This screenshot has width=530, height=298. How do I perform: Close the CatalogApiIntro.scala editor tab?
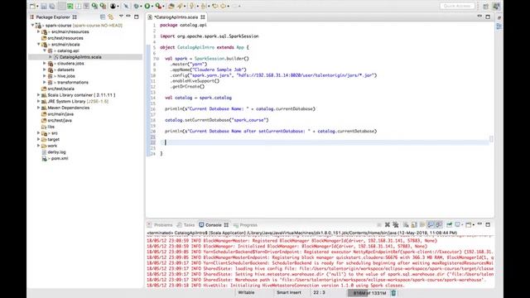[x=202, y=17]
